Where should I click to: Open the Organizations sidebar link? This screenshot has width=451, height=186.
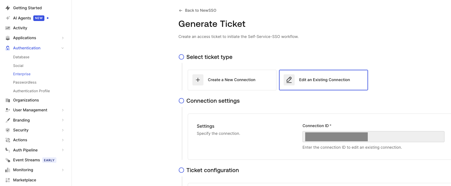[26, 100]
